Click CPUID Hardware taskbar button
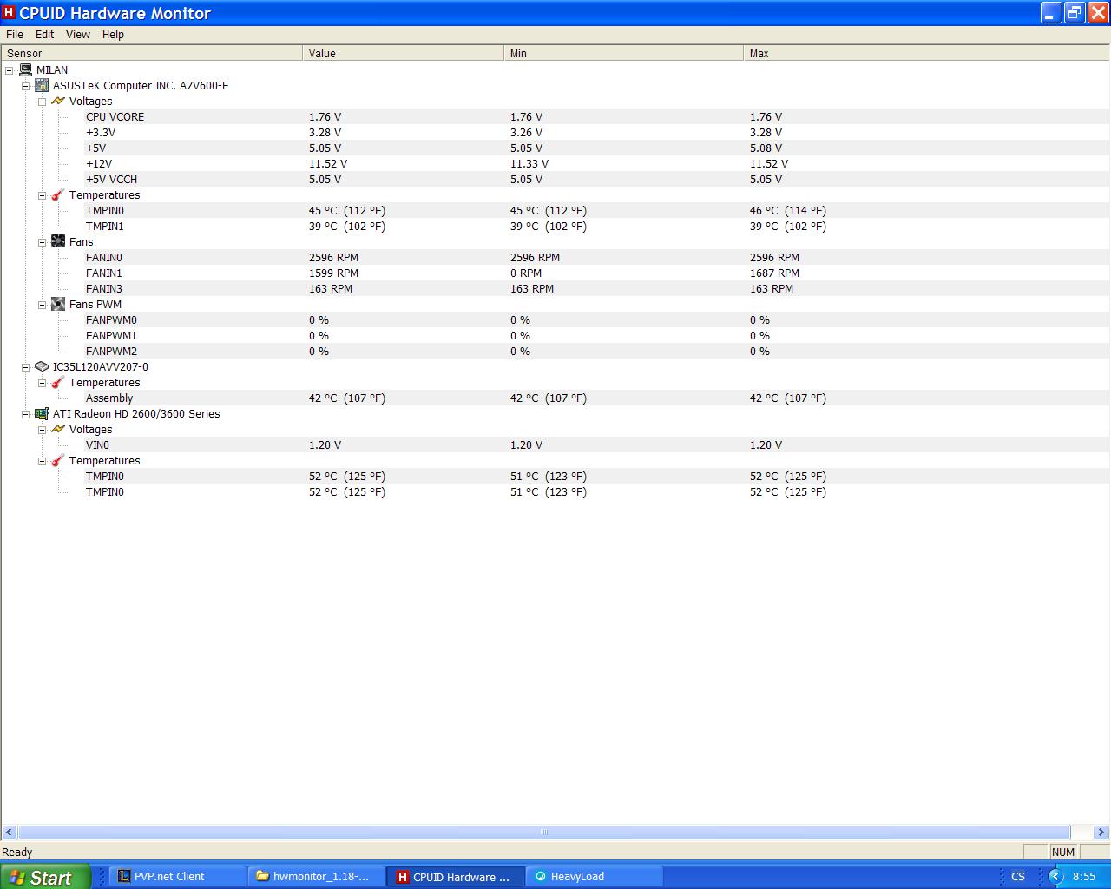Viewport: 1111px width, 889px height. click(456, 877)
